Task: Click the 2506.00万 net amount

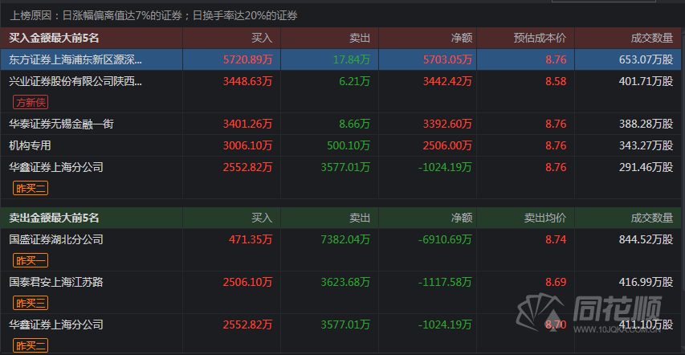Action: point(447,145)
